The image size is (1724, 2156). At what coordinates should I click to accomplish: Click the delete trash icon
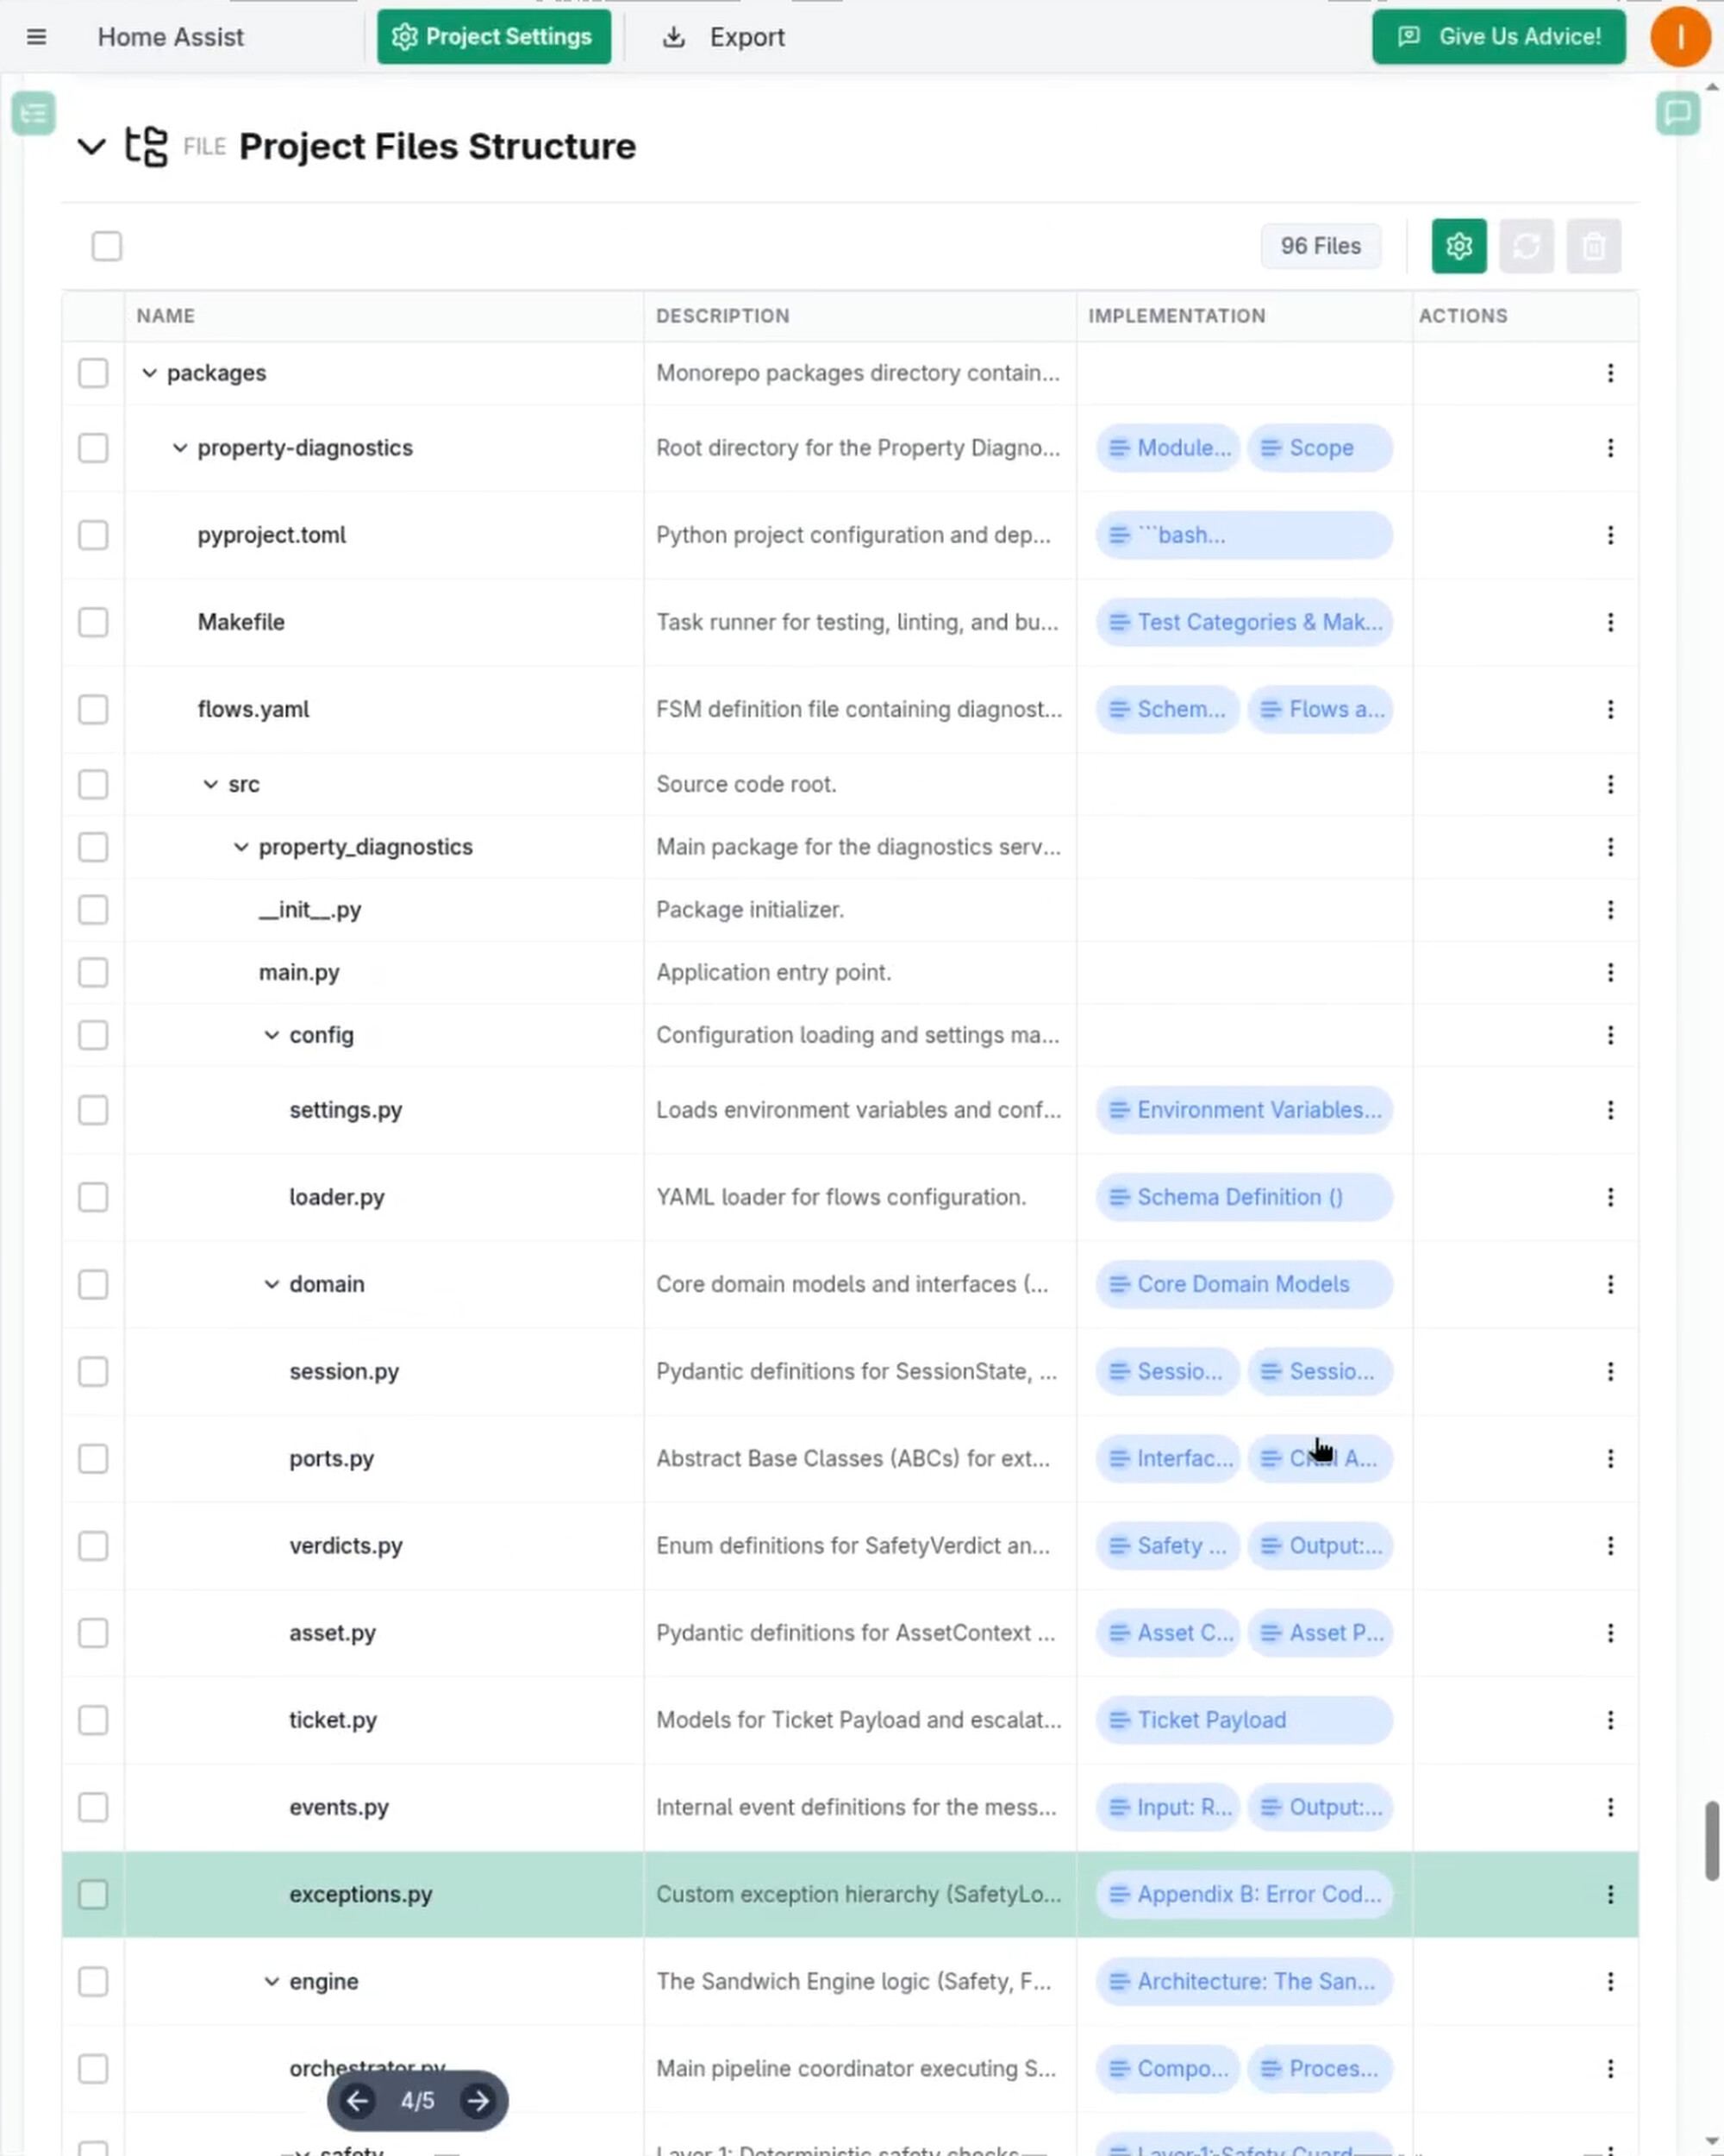tap(1593, 246)
